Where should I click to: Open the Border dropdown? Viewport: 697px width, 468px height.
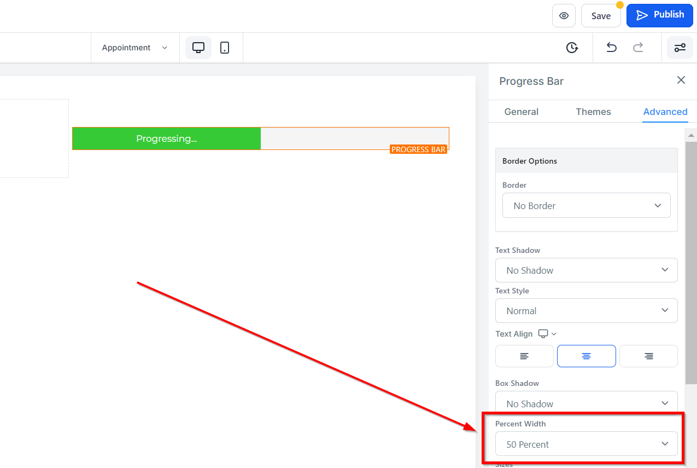pyautogui.click(x=586, y=206)
